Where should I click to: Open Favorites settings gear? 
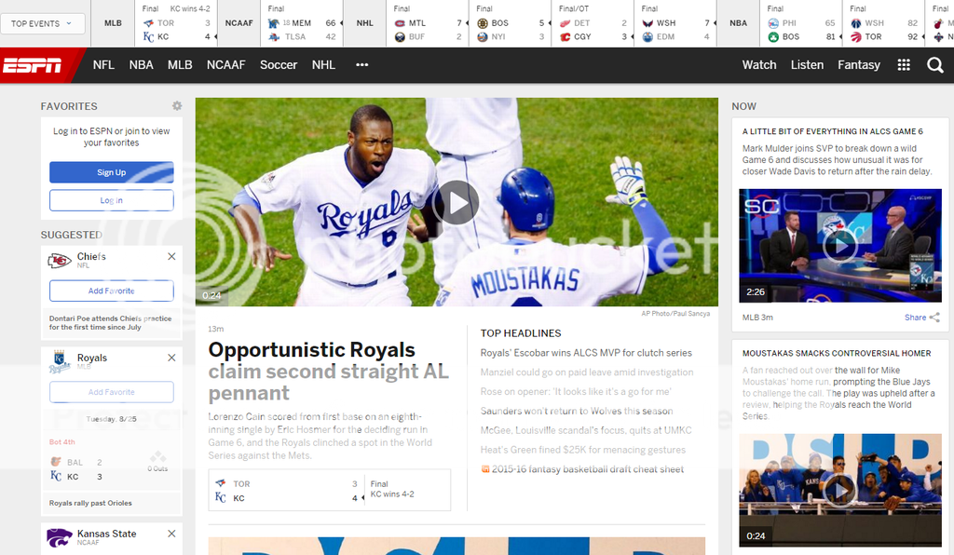click(177, 106)
